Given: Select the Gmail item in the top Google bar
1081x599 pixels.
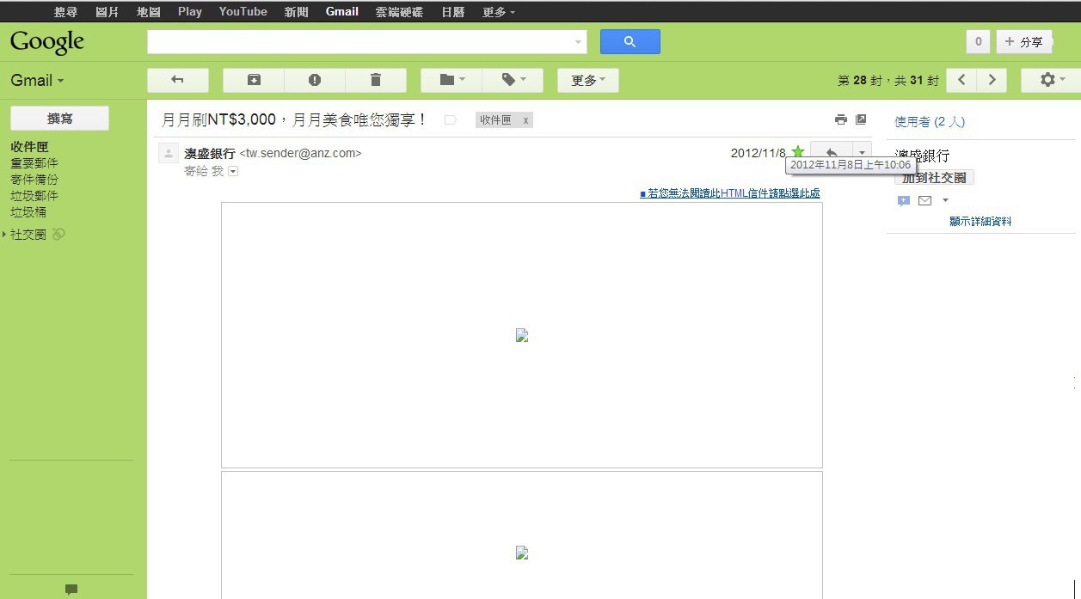Looking at the screenshot, I should click(x=342, y=12).
